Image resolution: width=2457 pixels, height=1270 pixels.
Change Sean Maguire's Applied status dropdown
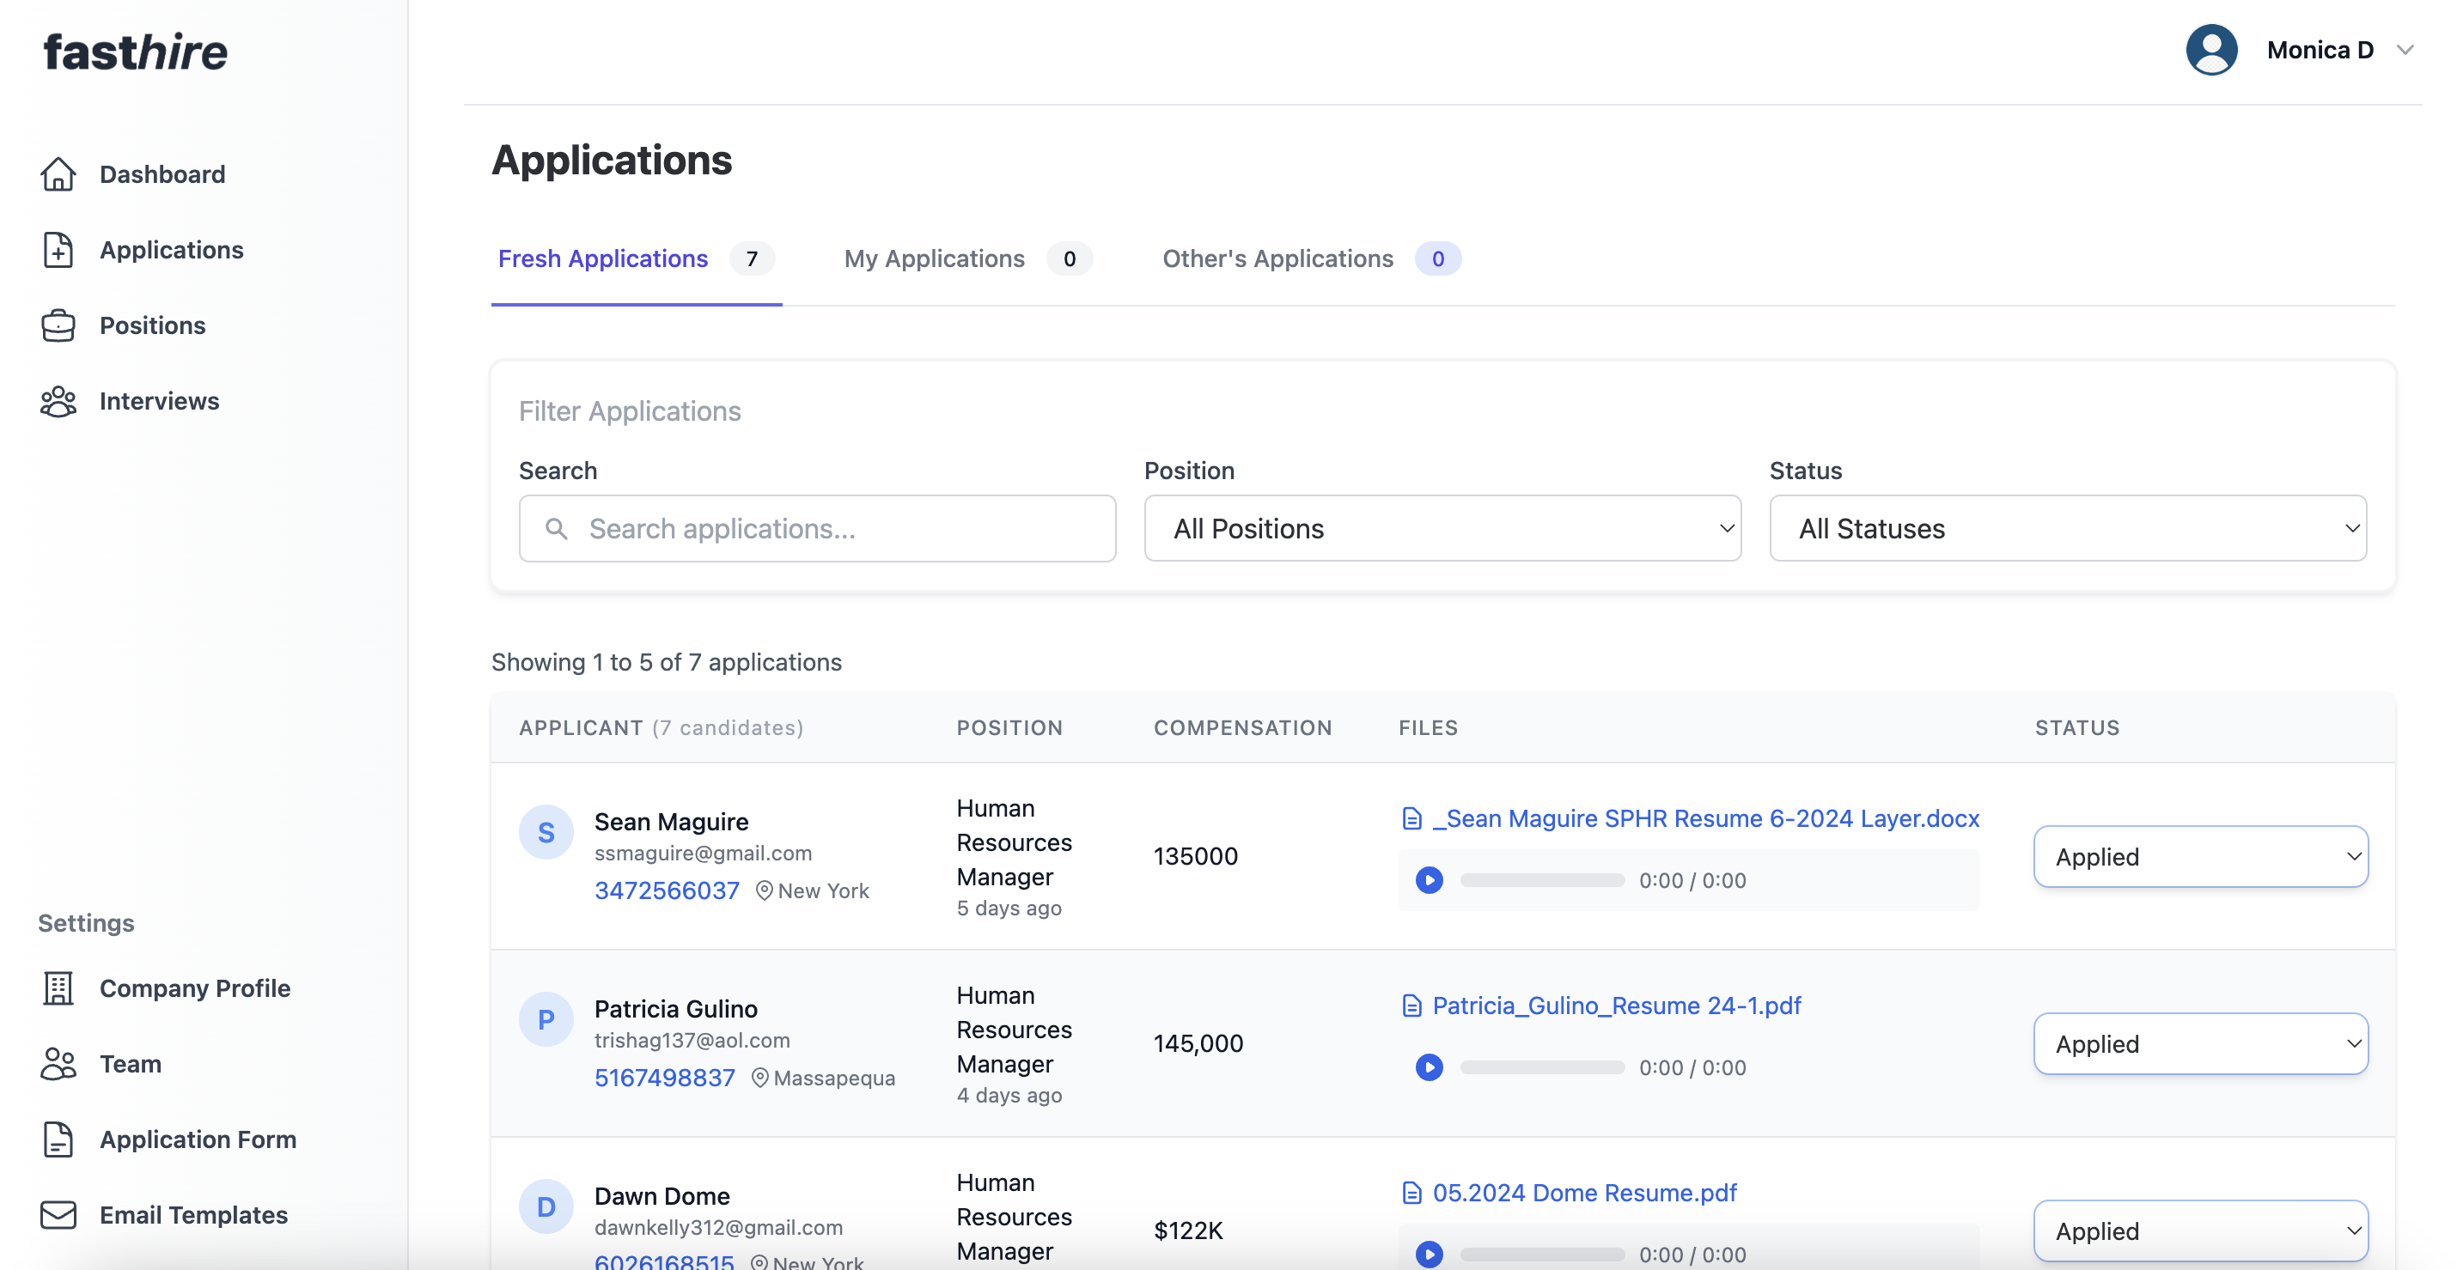pos(2199,856)
